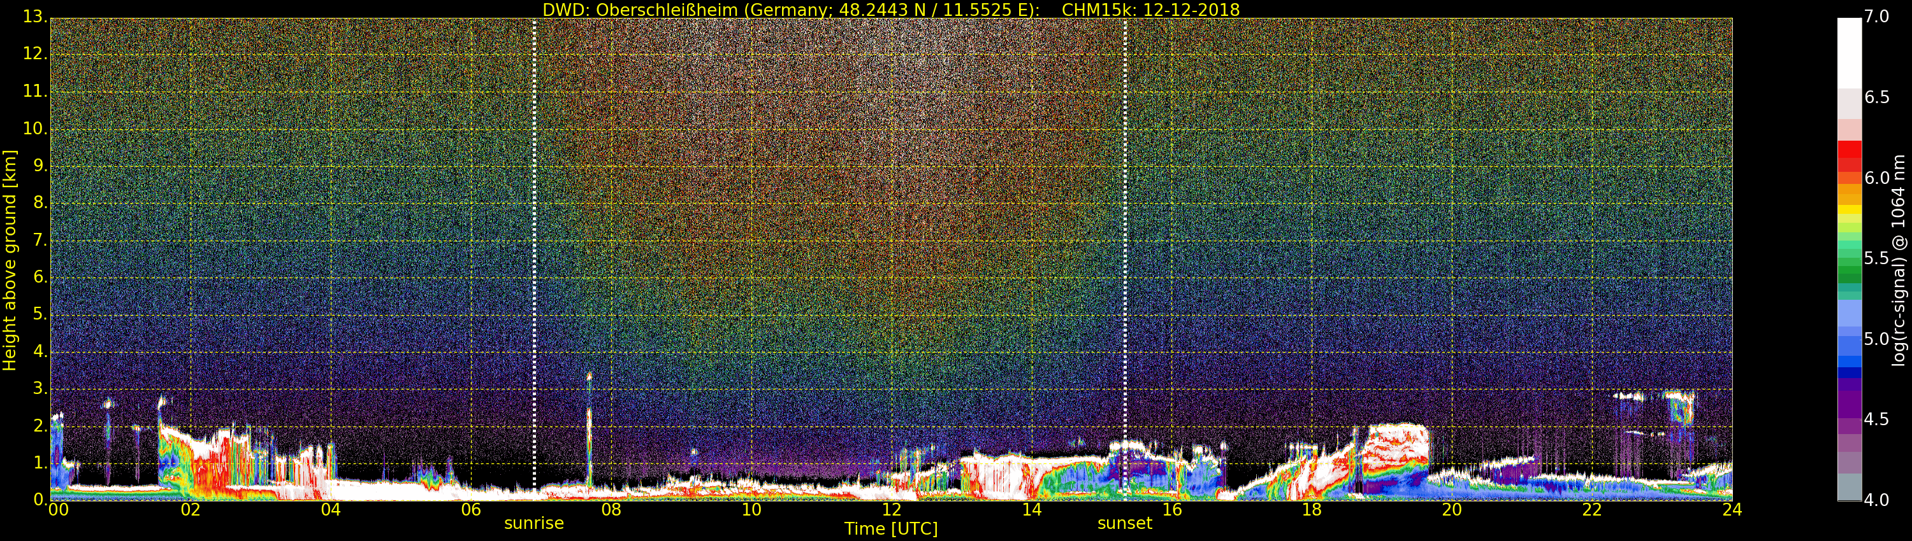Click the time axis tick '22'
Screen dimensions: 1912x541
[1592, 510]
